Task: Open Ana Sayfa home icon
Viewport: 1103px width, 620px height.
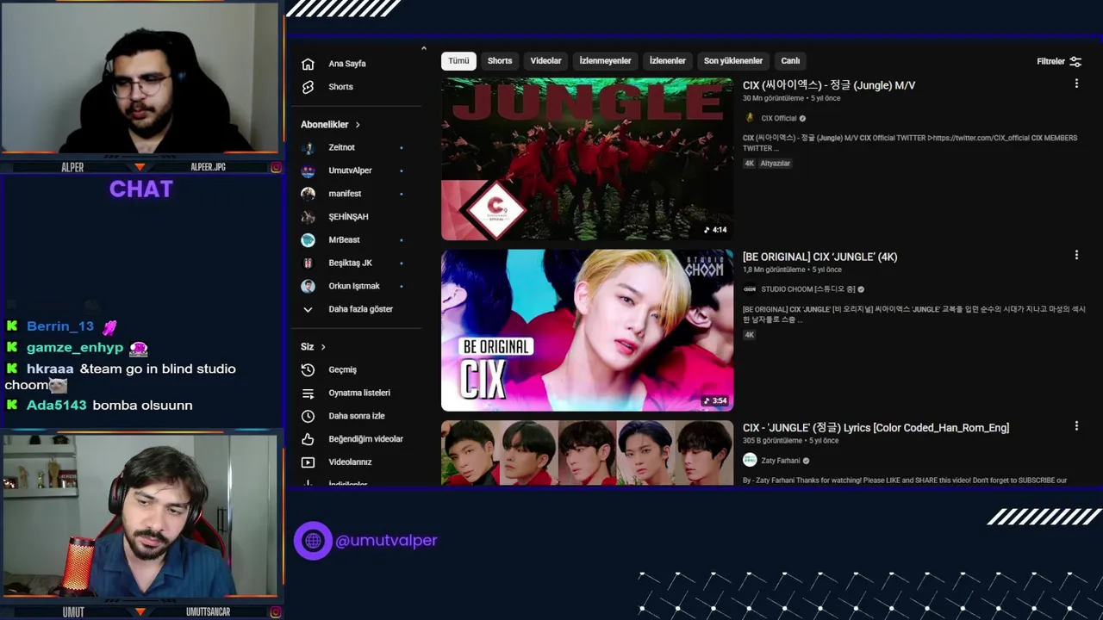Action: pyautogui.click(x=308, y=64)
